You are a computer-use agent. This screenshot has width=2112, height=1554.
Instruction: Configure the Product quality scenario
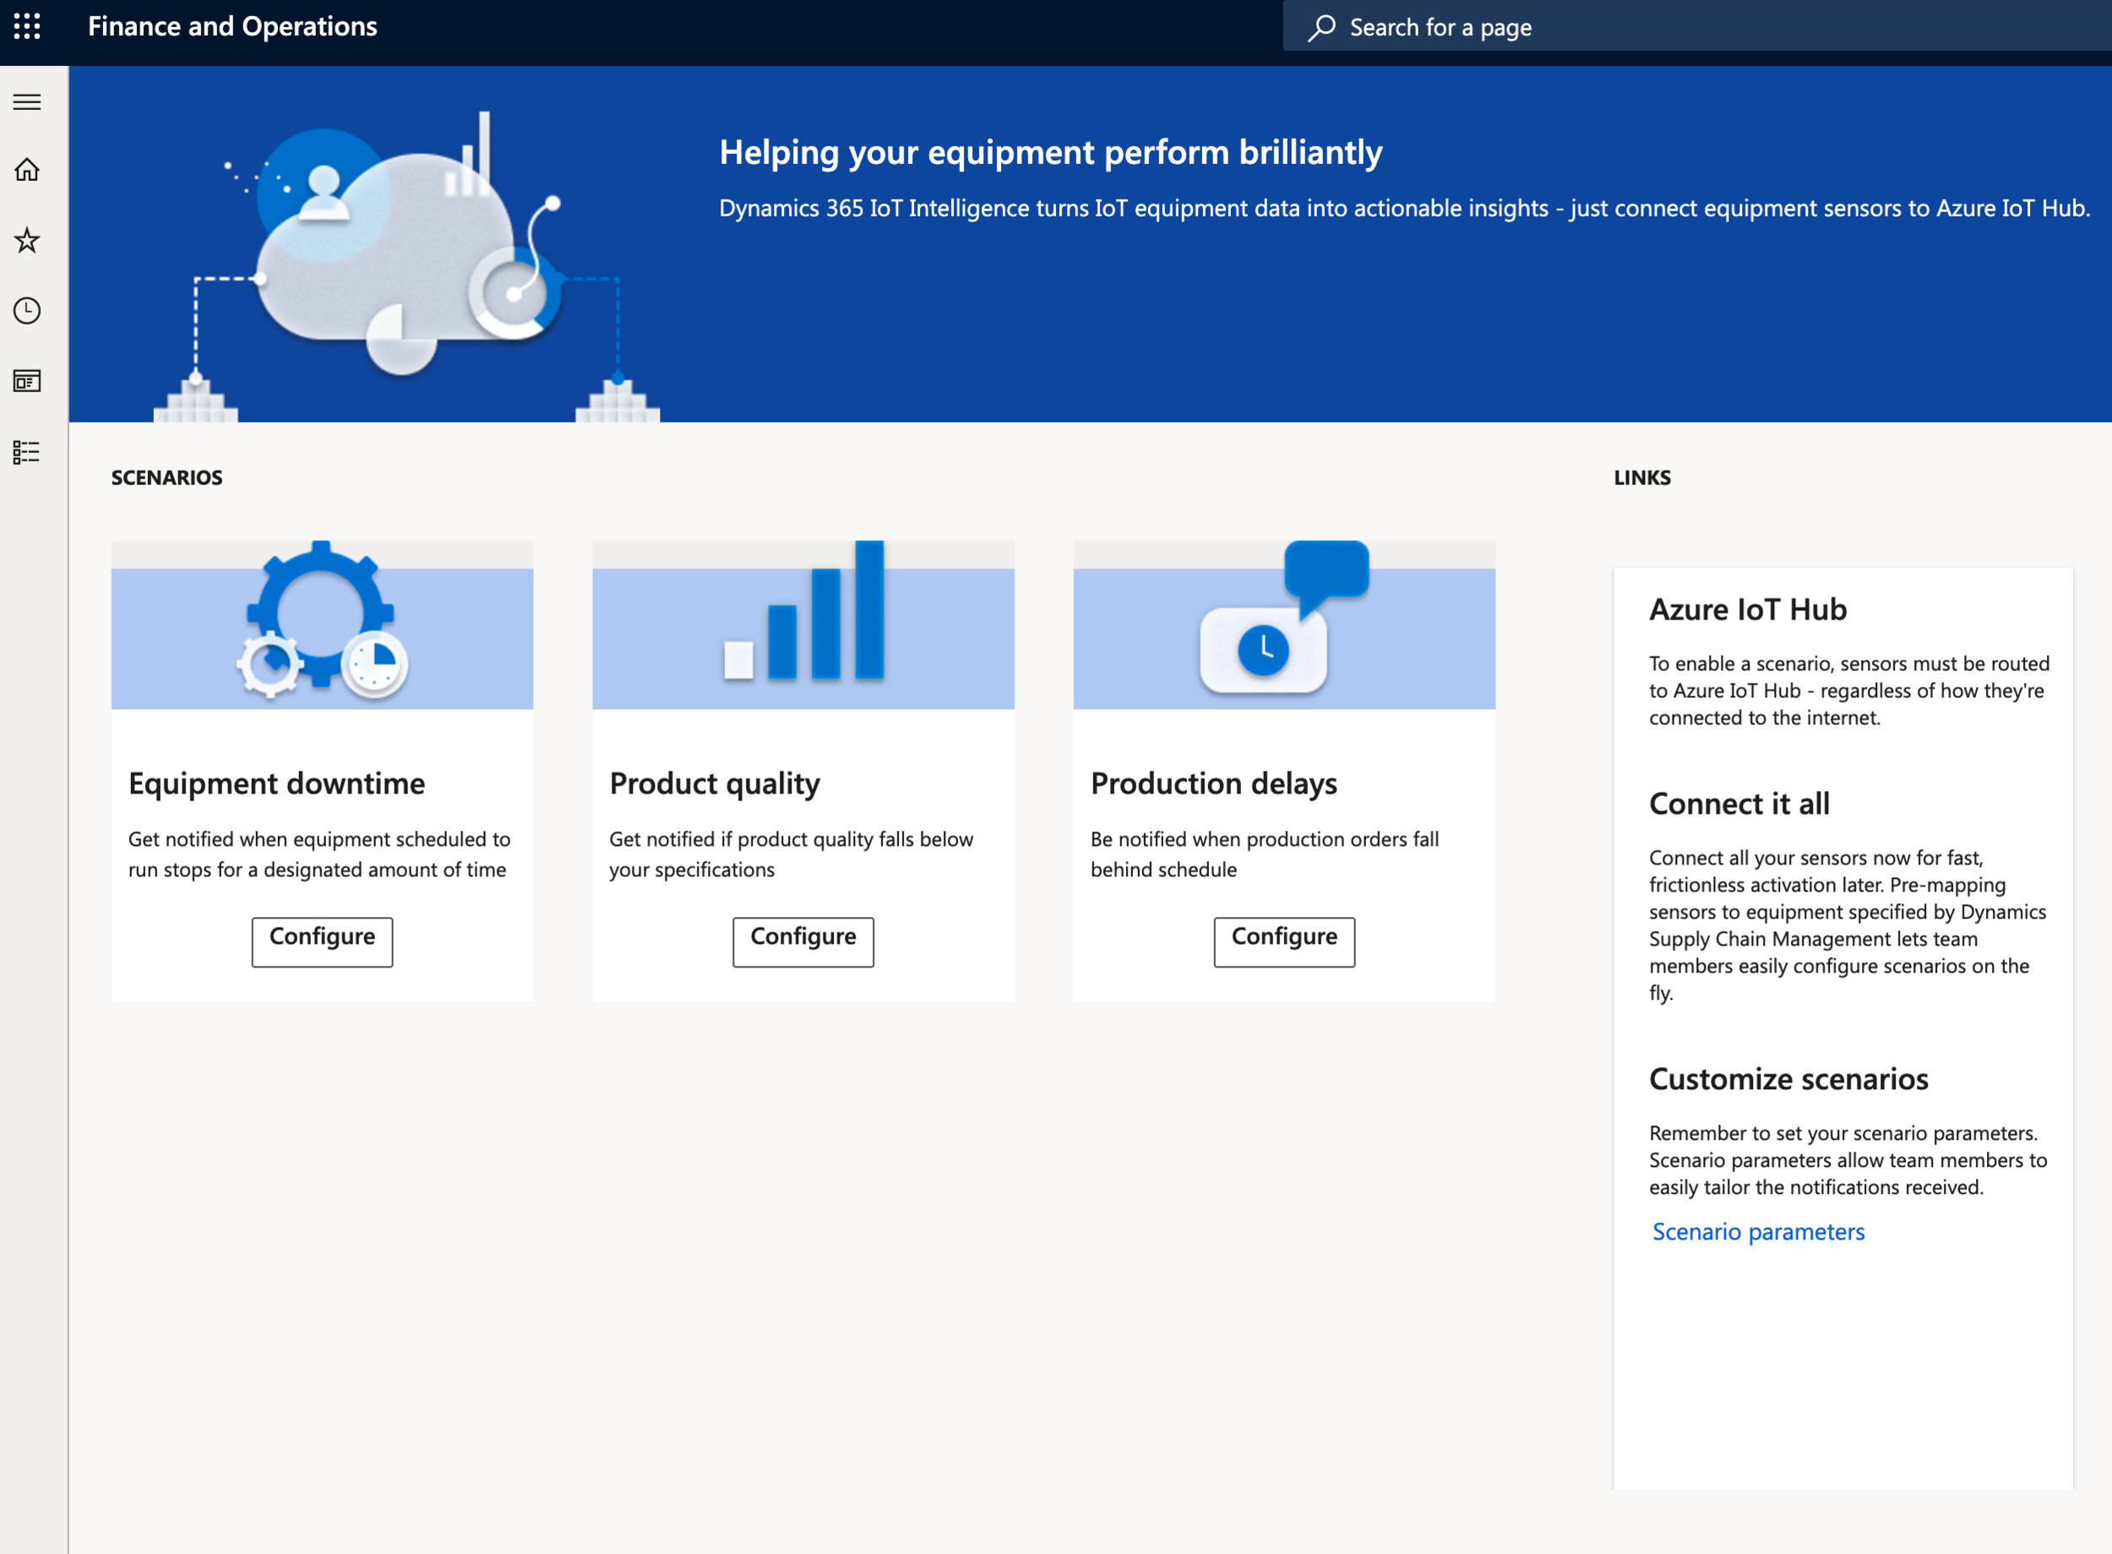coord(803,940)
